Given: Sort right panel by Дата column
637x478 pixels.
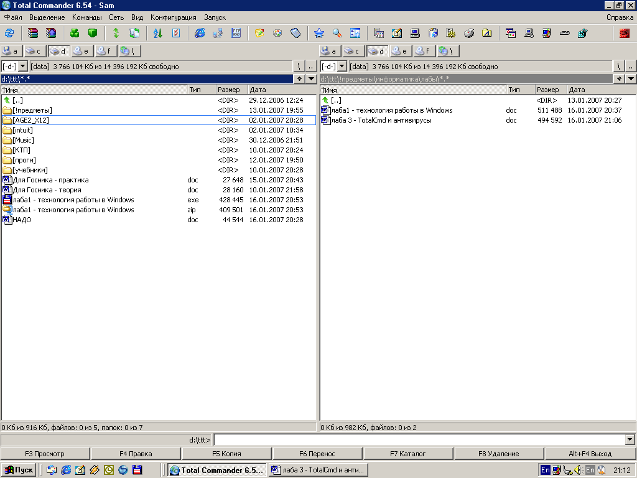Looking at the screenshot, I should click(602, 90).
